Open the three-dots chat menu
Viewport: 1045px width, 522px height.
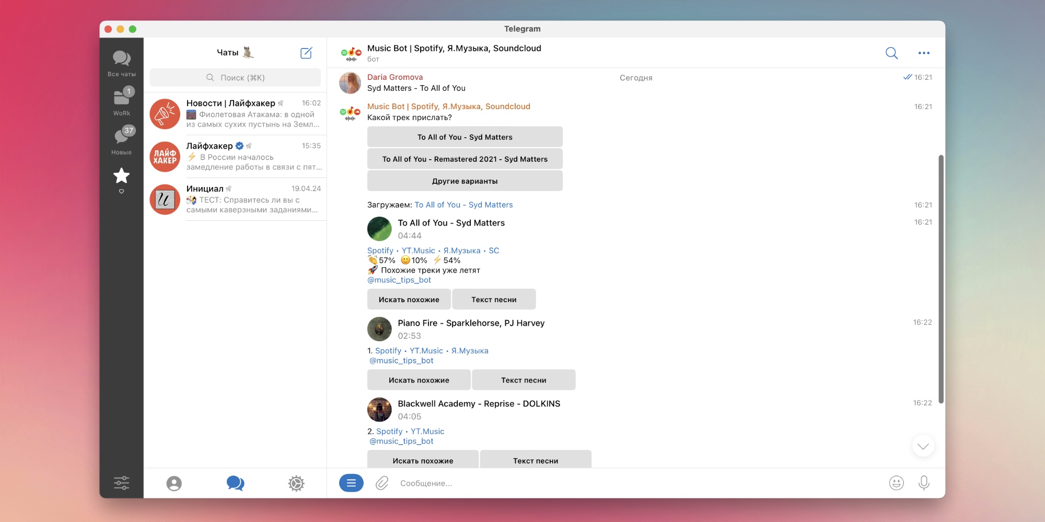[x=924, y=53]
